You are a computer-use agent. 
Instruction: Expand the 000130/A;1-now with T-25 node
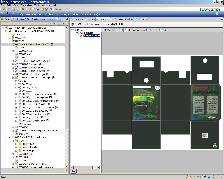(13, 61)
